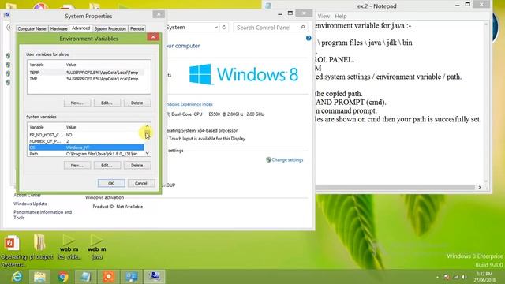Expand the Control Panel address bar dropdown
The height and width of the screenshot is (284, 505).
215,28
